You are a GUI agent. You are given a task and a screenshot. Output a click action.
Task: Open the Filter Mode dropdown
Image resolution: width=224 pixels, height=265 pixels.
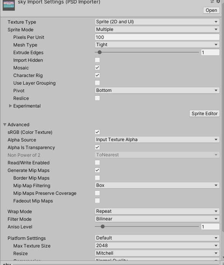tap(157, 219)
